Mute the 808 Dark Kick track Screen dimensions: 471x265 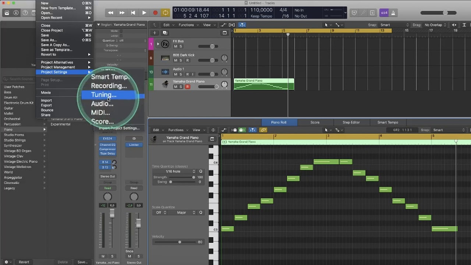[x=176, y=60]
